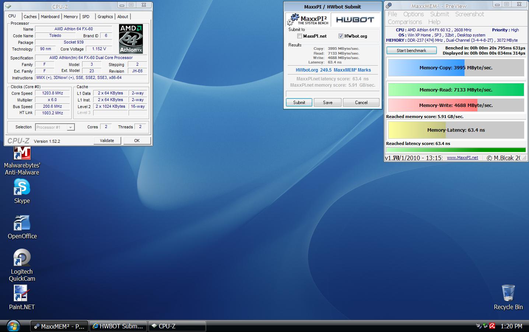Select the CPU tab in CPU-Z
The image size is (529, 332).
[12, 16]
